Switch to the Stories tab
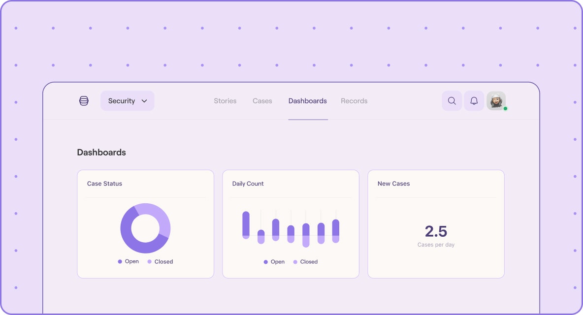Viewport: 583px width, 315px height. click(x=225, y=101)
